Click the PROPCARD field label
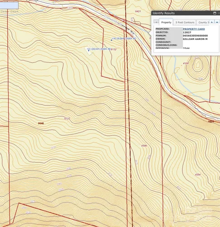220x227 pixels. point(163,29)
